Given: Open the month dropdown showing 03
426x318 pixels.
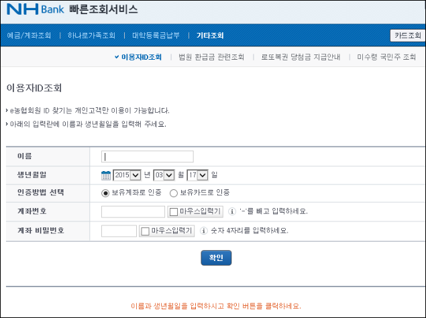Looking at the screenshot, I should coord(164,175).
